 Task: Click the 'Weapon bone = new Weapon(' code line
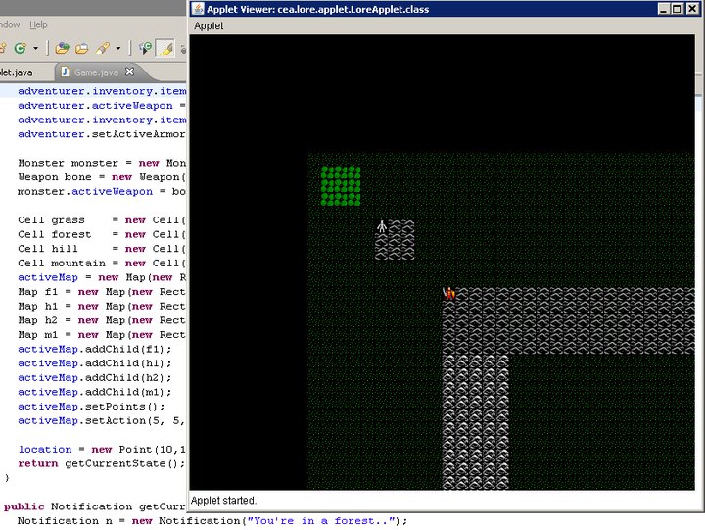(102, 177)
